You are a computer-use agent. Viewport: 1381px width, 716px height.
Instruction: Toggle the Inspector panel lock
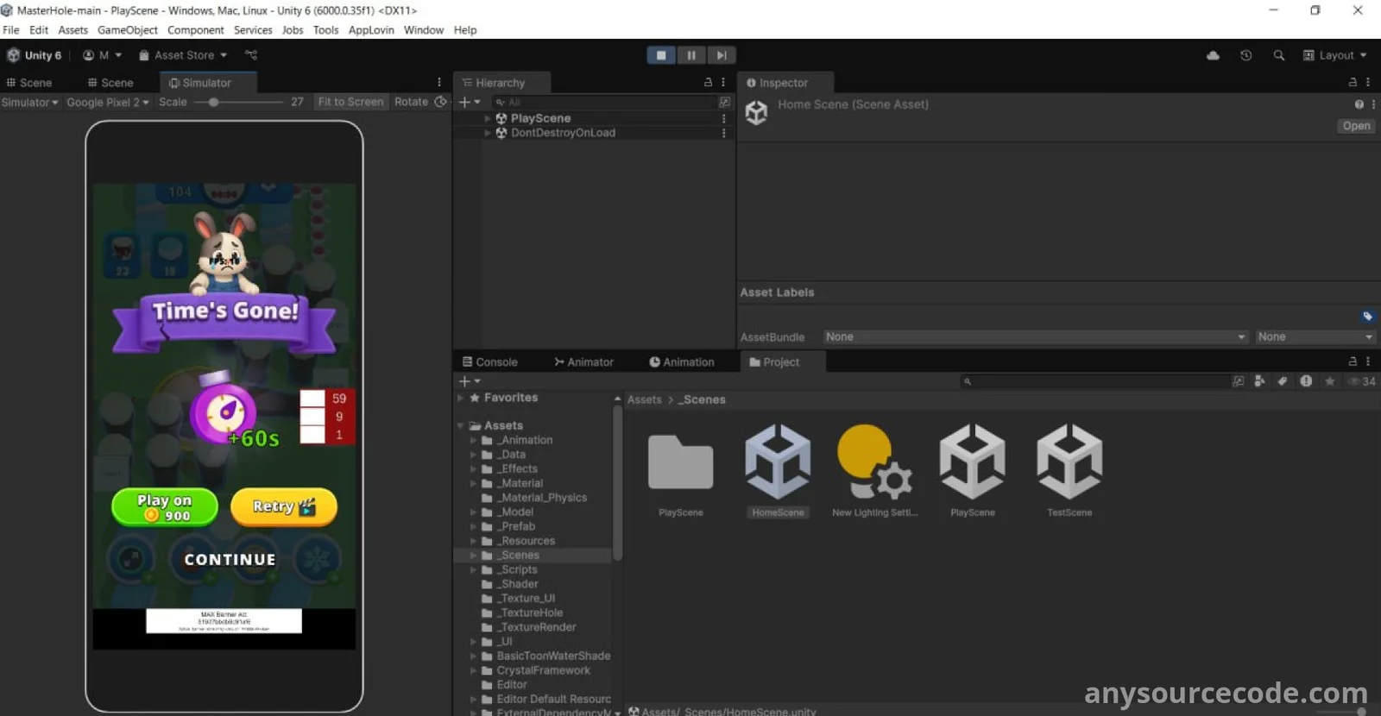point(1353,83)
